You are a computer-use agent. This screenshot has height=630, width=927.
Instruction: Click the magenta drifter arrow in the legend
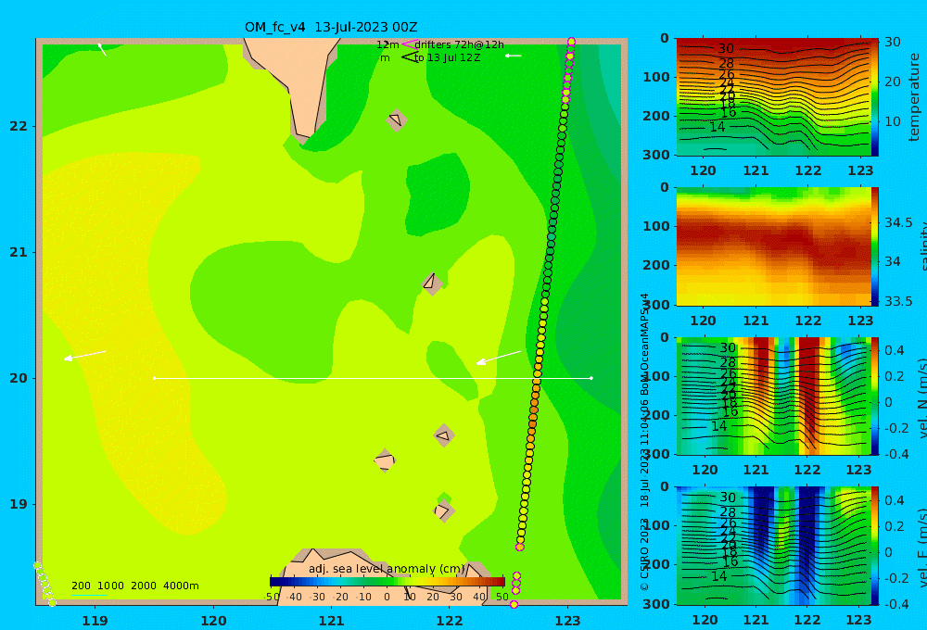click(x=409, y=44)
